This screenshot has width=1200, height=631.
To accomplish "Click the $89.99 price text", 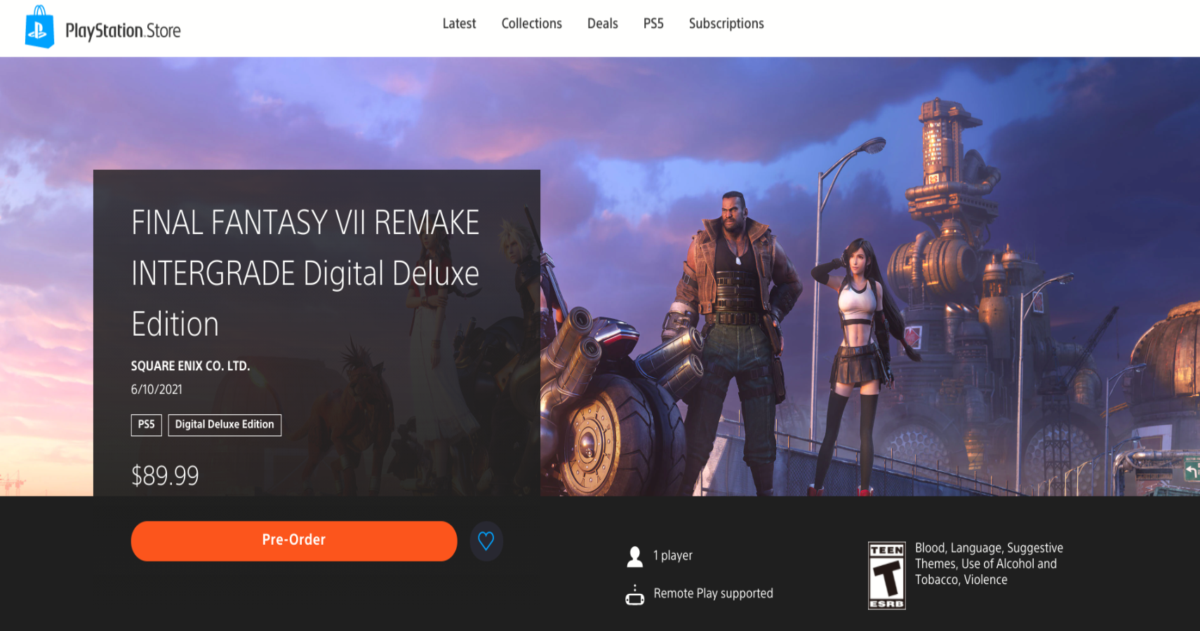I will click(165, 475).
